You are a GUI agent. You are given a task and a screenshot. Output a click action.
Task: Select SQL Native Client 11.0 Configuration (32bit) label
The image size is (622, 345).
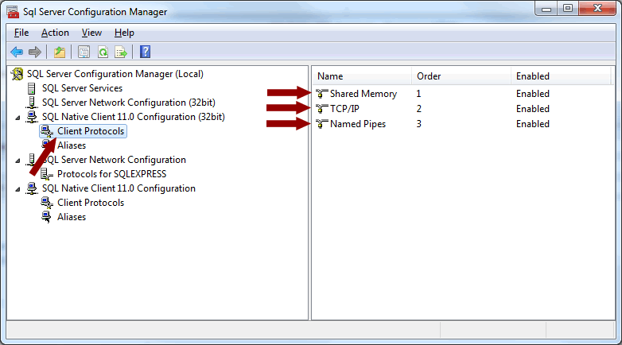pyautogui.click(x=134, y=117)
